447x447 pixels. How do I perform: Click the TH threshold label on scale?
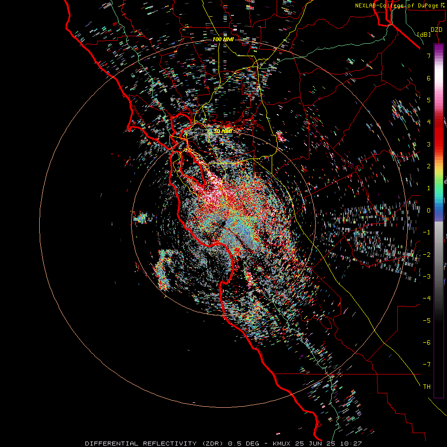[427, 387]
